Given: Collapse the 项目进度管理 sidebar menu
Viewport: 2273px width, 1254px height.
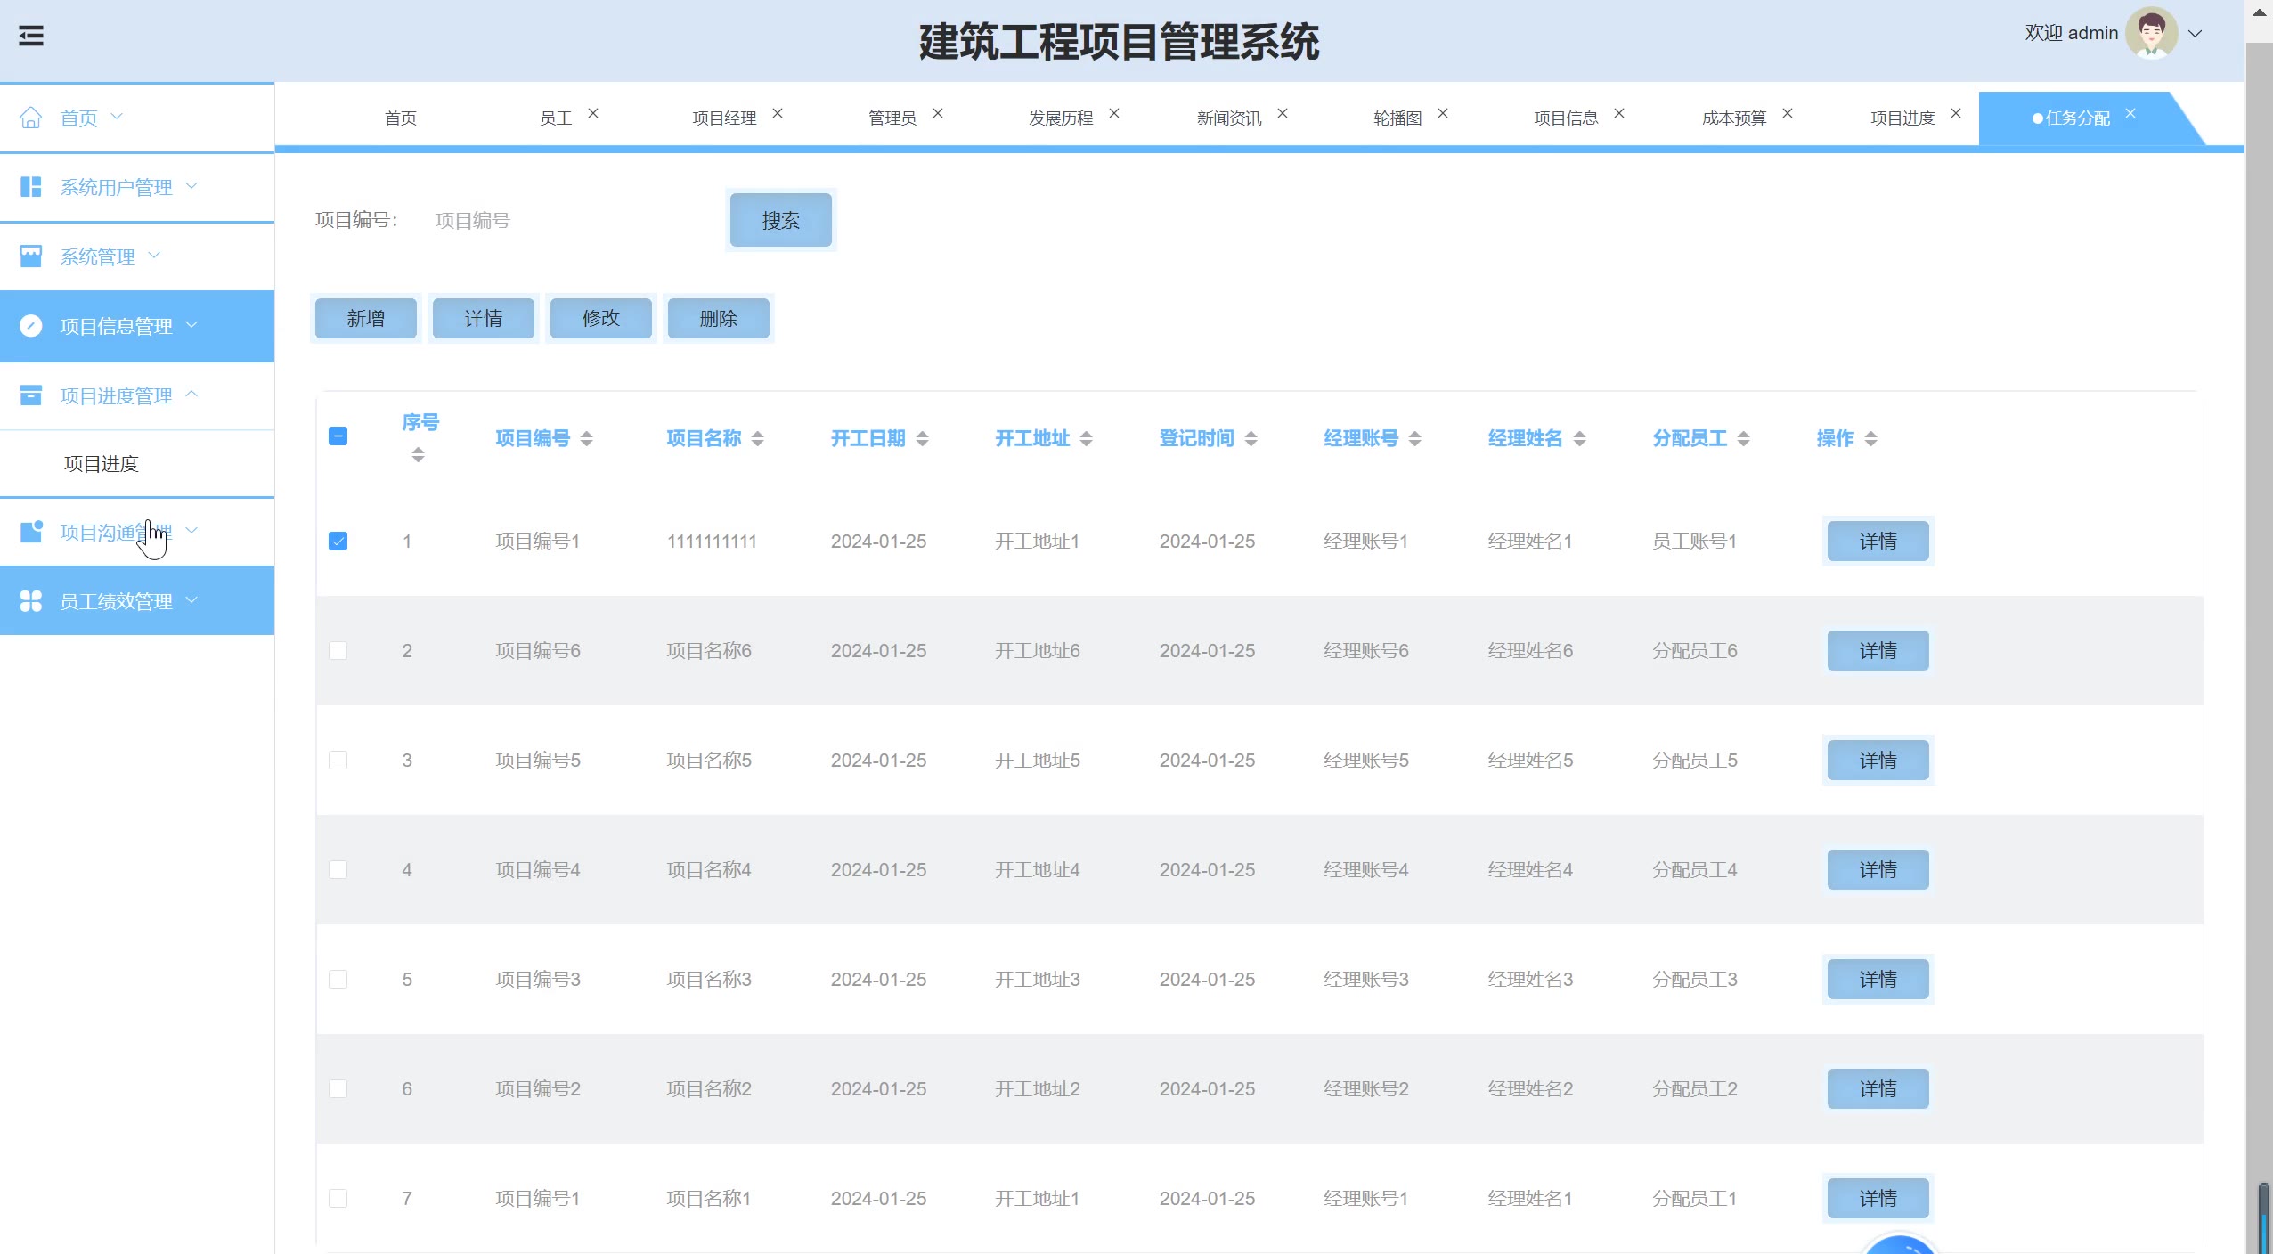Looking at the screenshot, I should (116, 395).
